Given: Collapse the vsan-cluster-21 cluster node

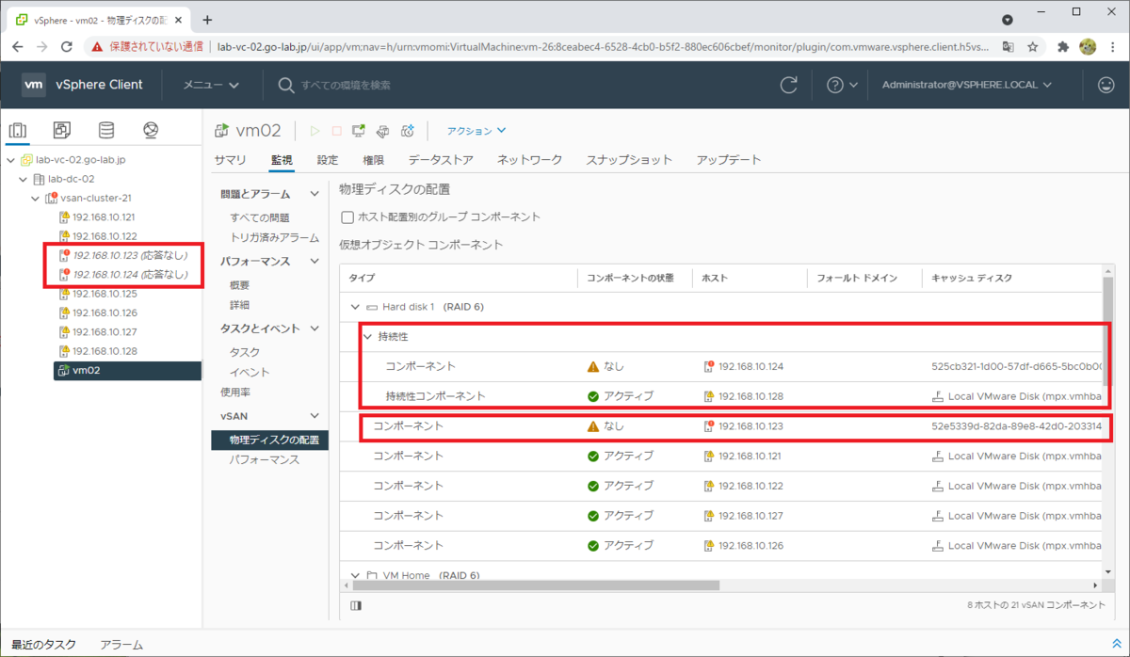Looking at the screenshot, I should (x=37, y=198).
